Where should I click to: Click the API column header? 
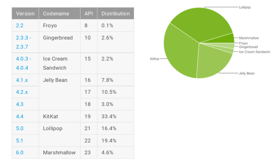(x=89, y=13)
